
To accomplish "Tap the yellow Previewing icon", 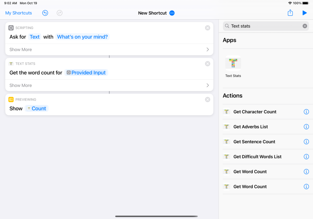I will click(x=11, y=100).
